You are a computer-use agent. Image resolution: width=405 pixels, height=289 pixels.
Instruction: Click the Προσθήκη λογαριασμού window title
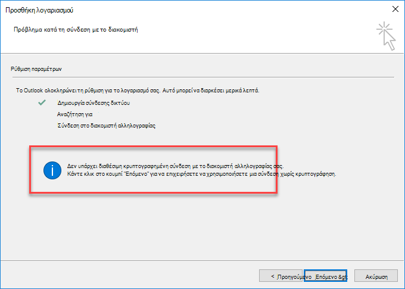point(39,10)
